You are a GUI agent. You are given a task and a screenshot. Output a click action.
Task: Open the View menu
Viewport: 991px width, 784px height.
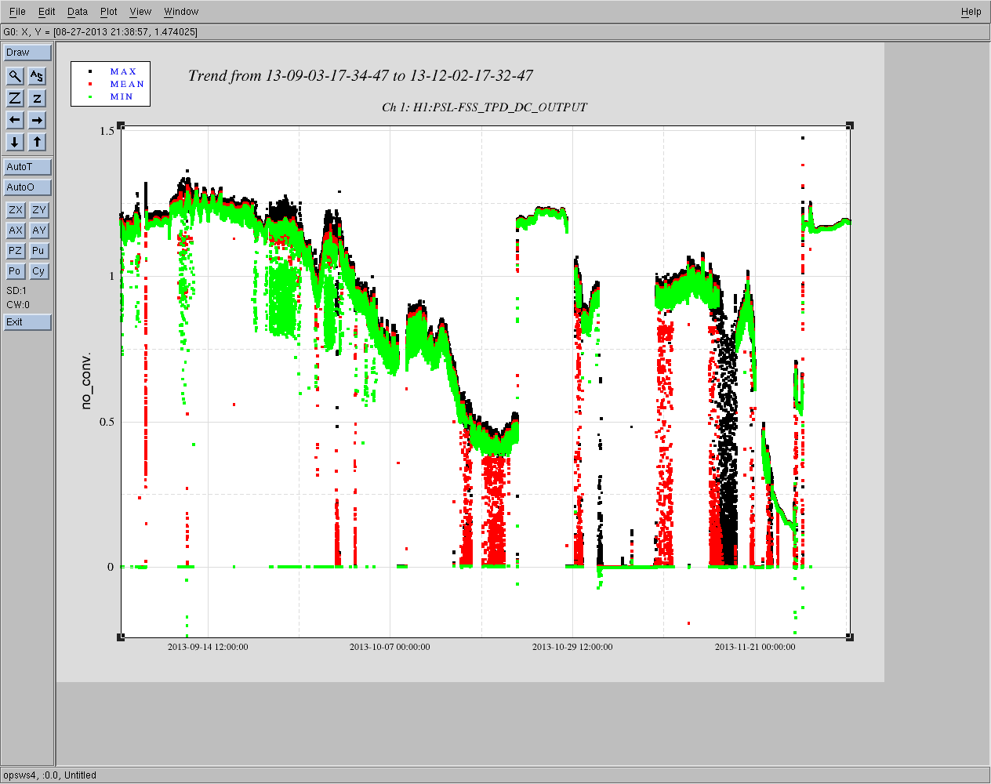click(140, 12)
